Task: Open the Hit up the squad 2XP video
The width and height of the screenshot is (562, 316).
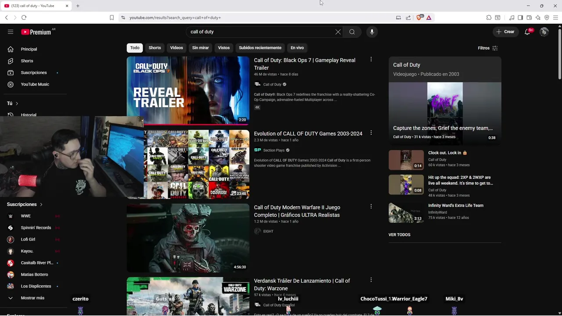Action: pyautogui.click(x=461, y=180)
